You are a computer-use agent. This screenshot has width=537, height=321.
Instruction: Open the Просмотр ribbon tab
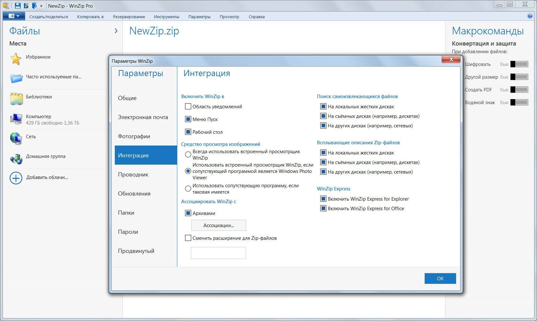pyautogui.click(x=229, y=17)
